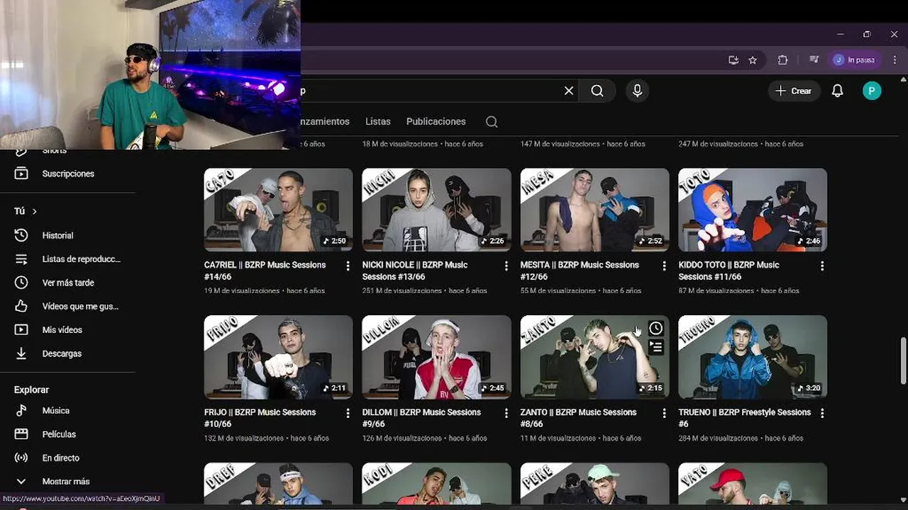
Task: Click title ZANTO BZRP Music Sessions #8/66
Action: [x=579, y=418]
